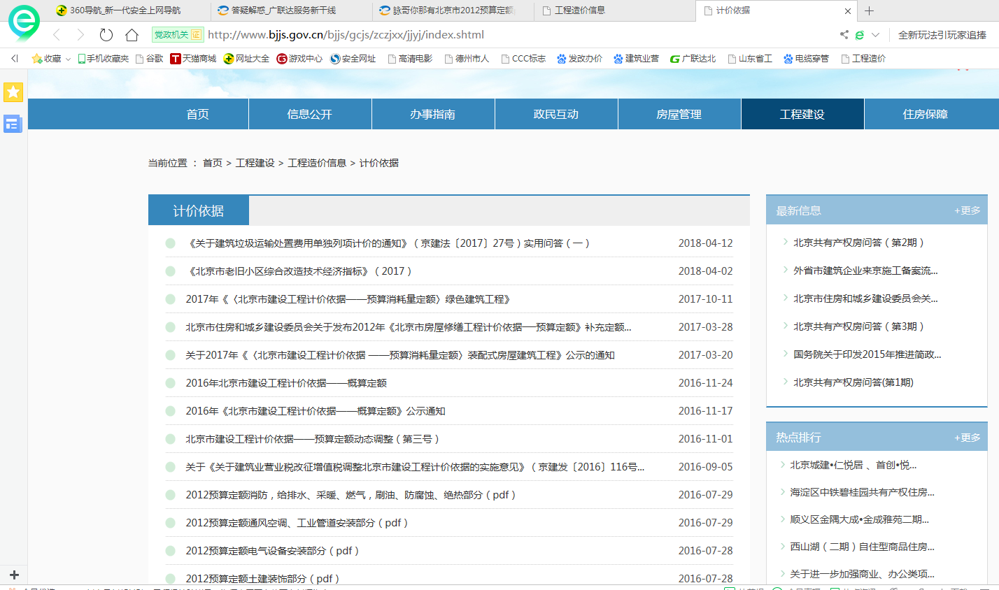
Task: Click the green e icon near address bar
Action: click(860, 35)
